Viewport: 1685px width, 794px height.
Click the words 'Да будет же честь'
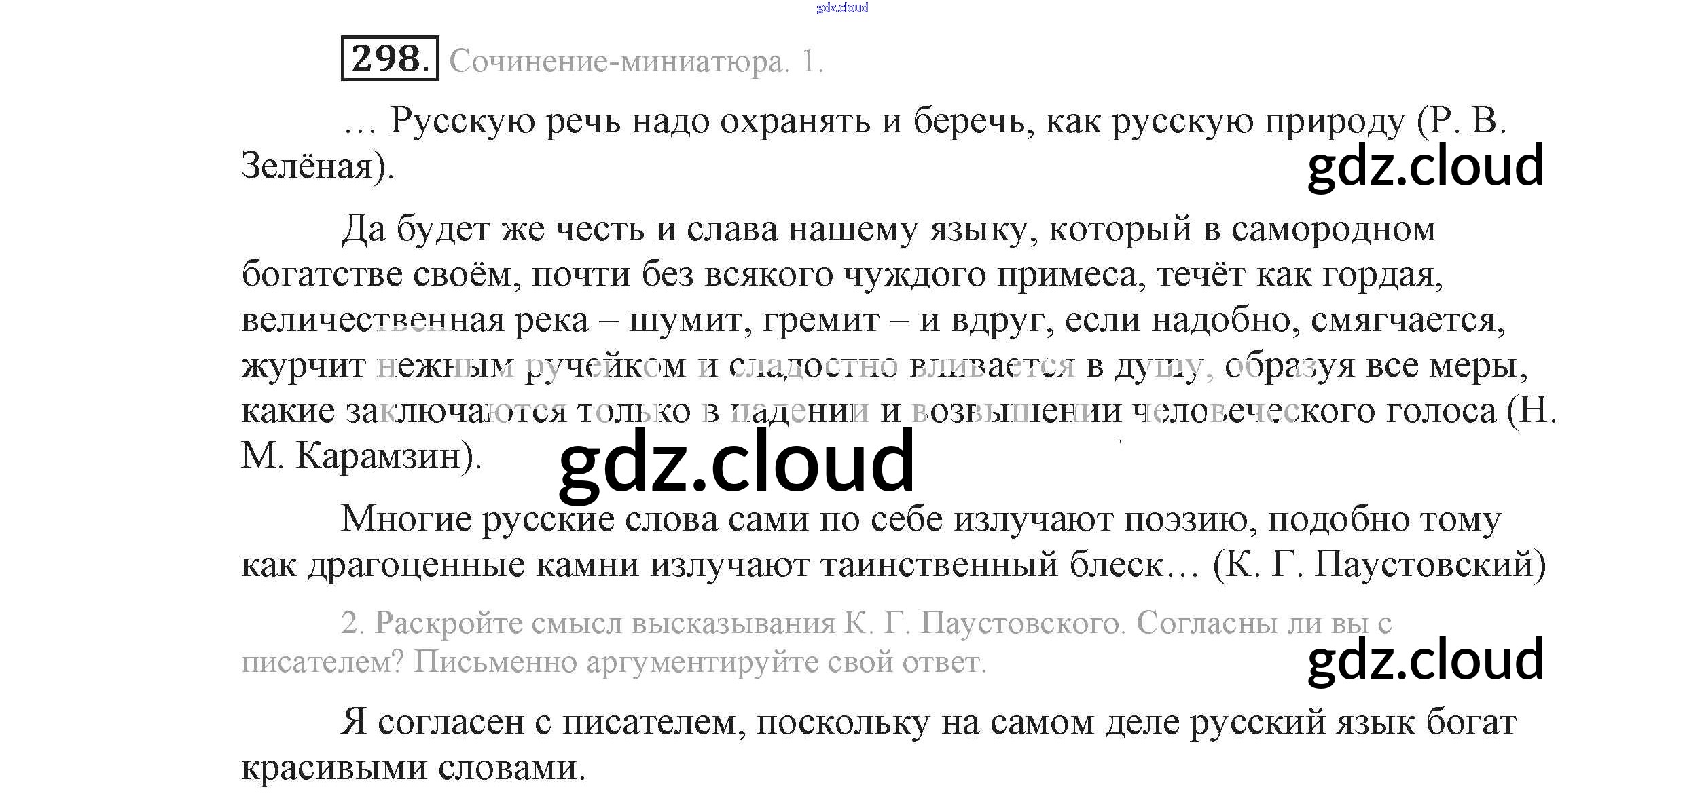(x=492, y=229)
